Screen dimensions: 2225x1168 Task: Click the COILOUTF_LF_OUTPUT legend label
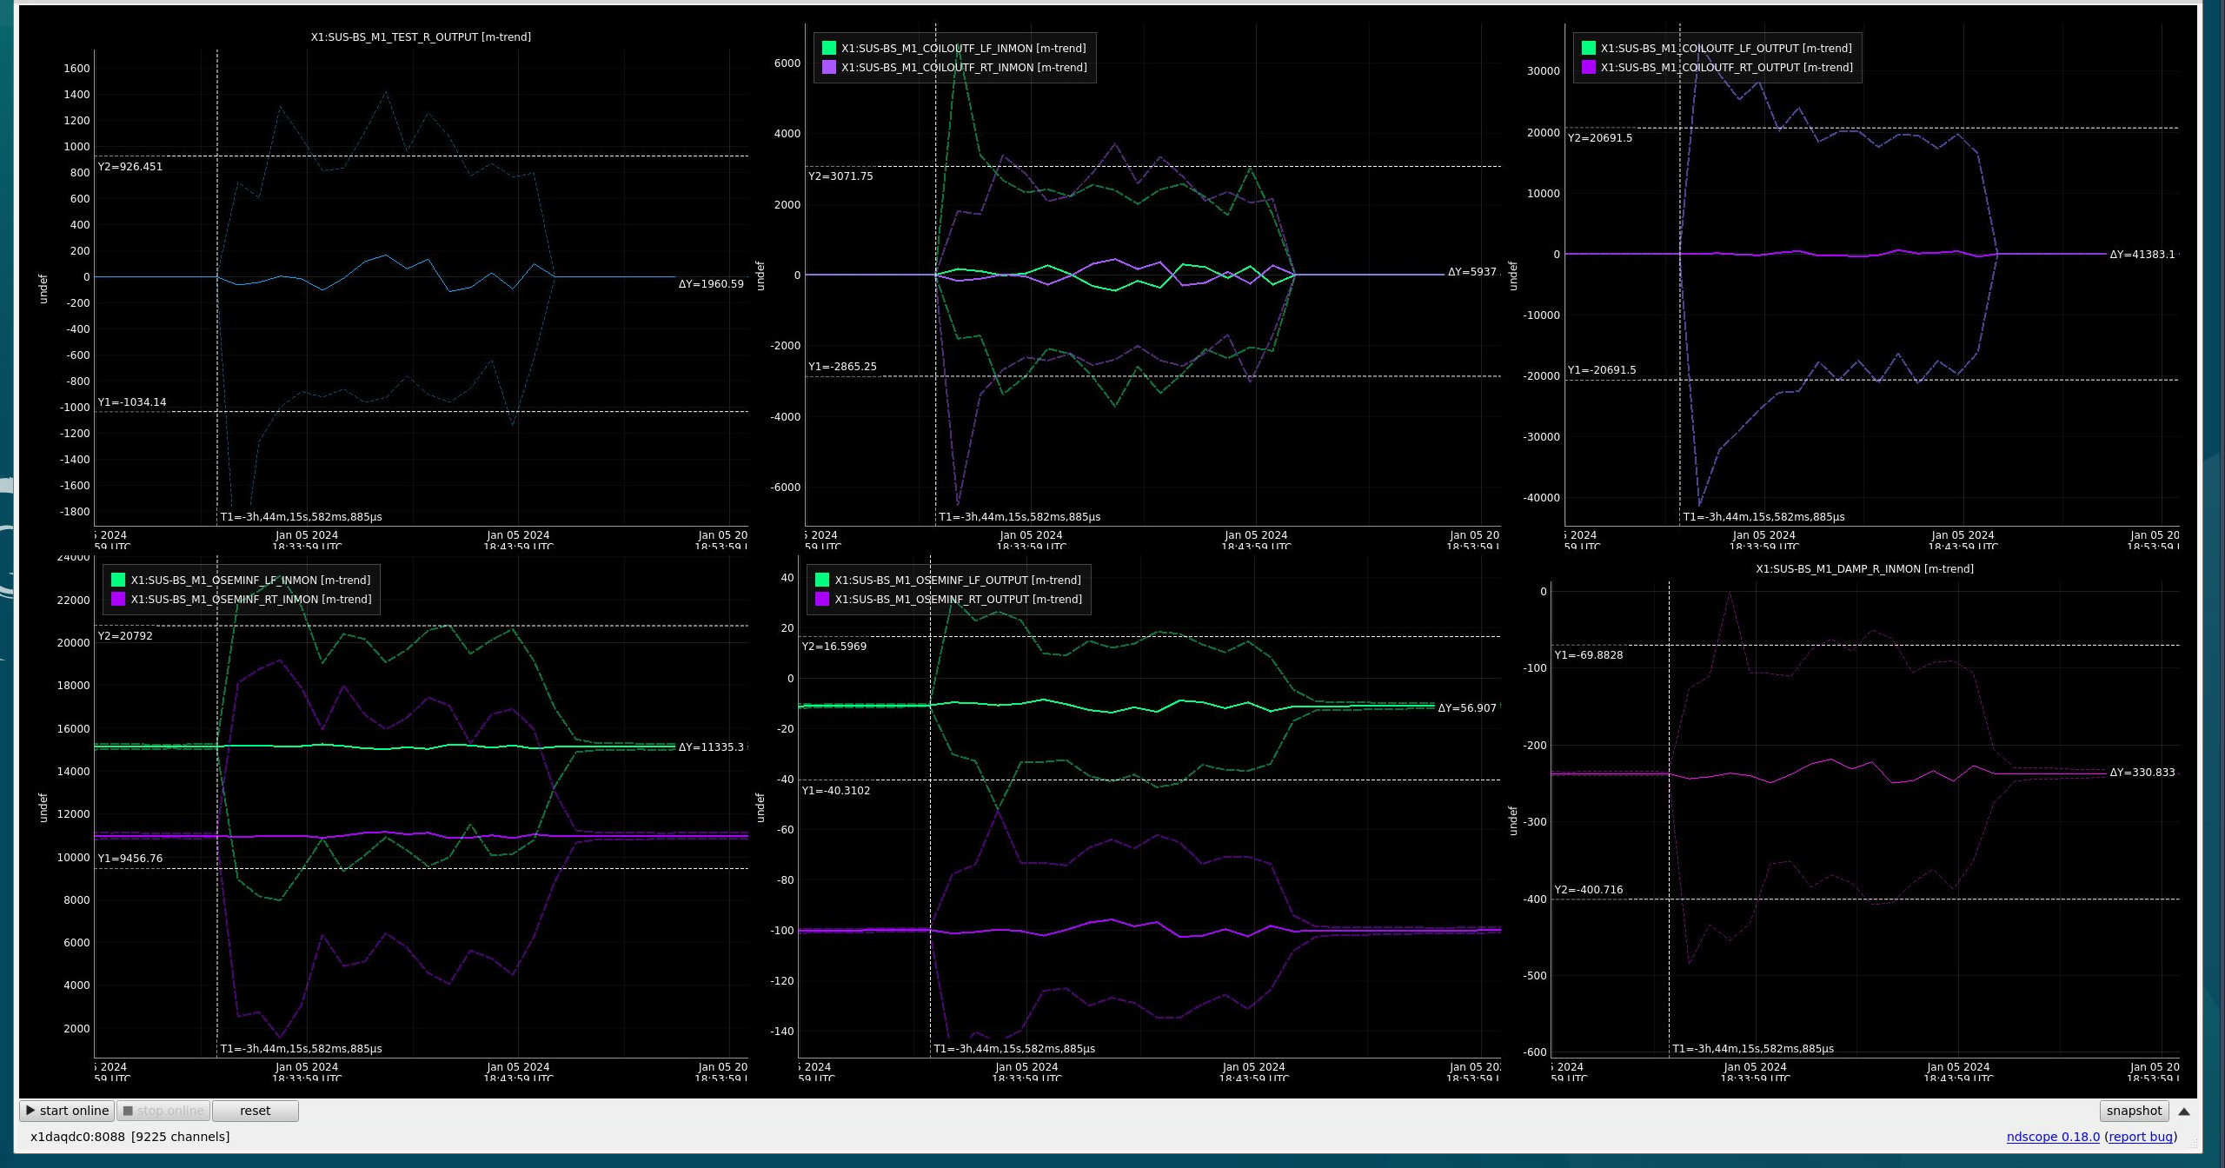[x=1726, y=49]
